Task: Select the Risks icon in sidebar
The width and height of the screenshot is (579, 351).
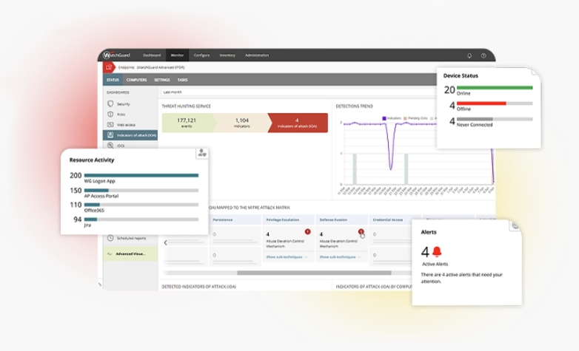Action: point(110,115)
